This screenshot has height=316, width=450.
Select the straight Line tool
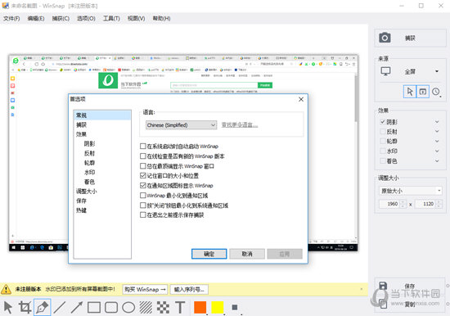tap(60, 307)
